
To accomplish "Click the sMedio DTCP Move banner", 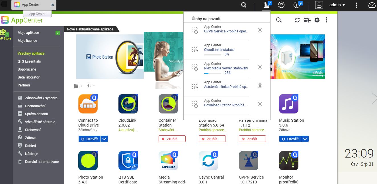I will pos(298,57).
